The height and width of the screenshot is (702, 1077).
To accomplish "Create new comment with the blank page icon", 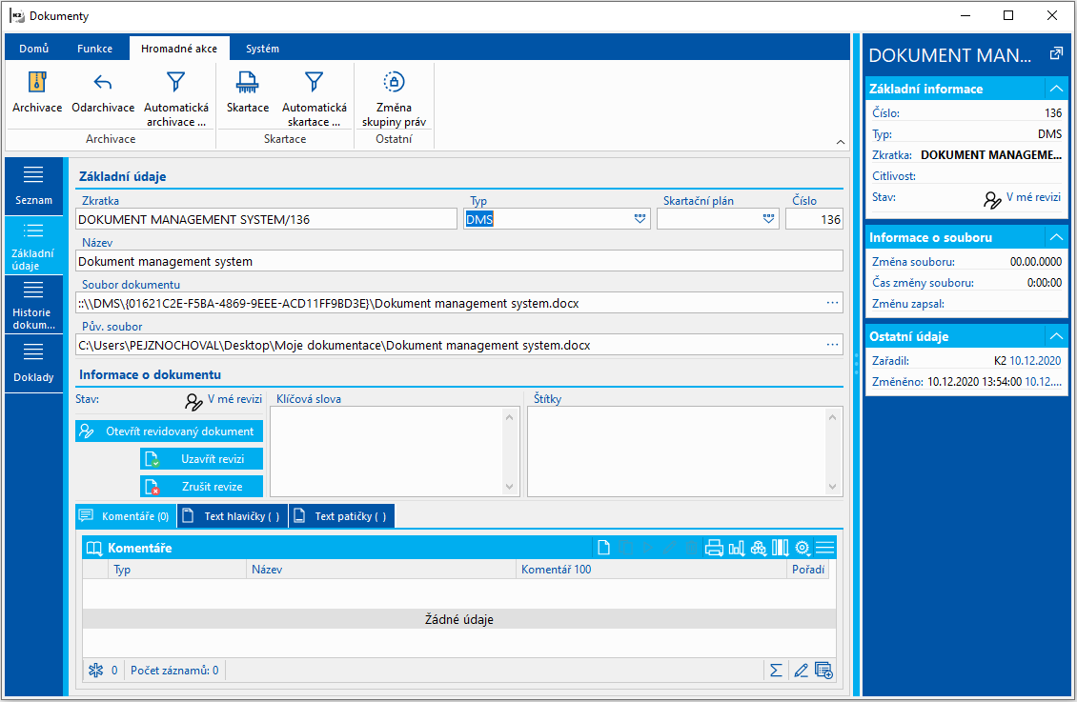I will click(603, 548).
